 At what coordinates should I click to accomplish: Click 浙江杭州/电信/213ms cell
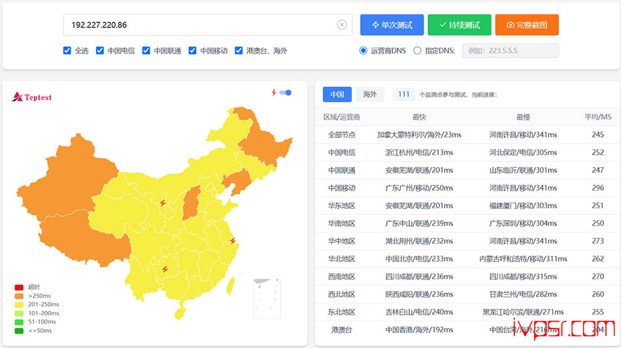point(419,153)
